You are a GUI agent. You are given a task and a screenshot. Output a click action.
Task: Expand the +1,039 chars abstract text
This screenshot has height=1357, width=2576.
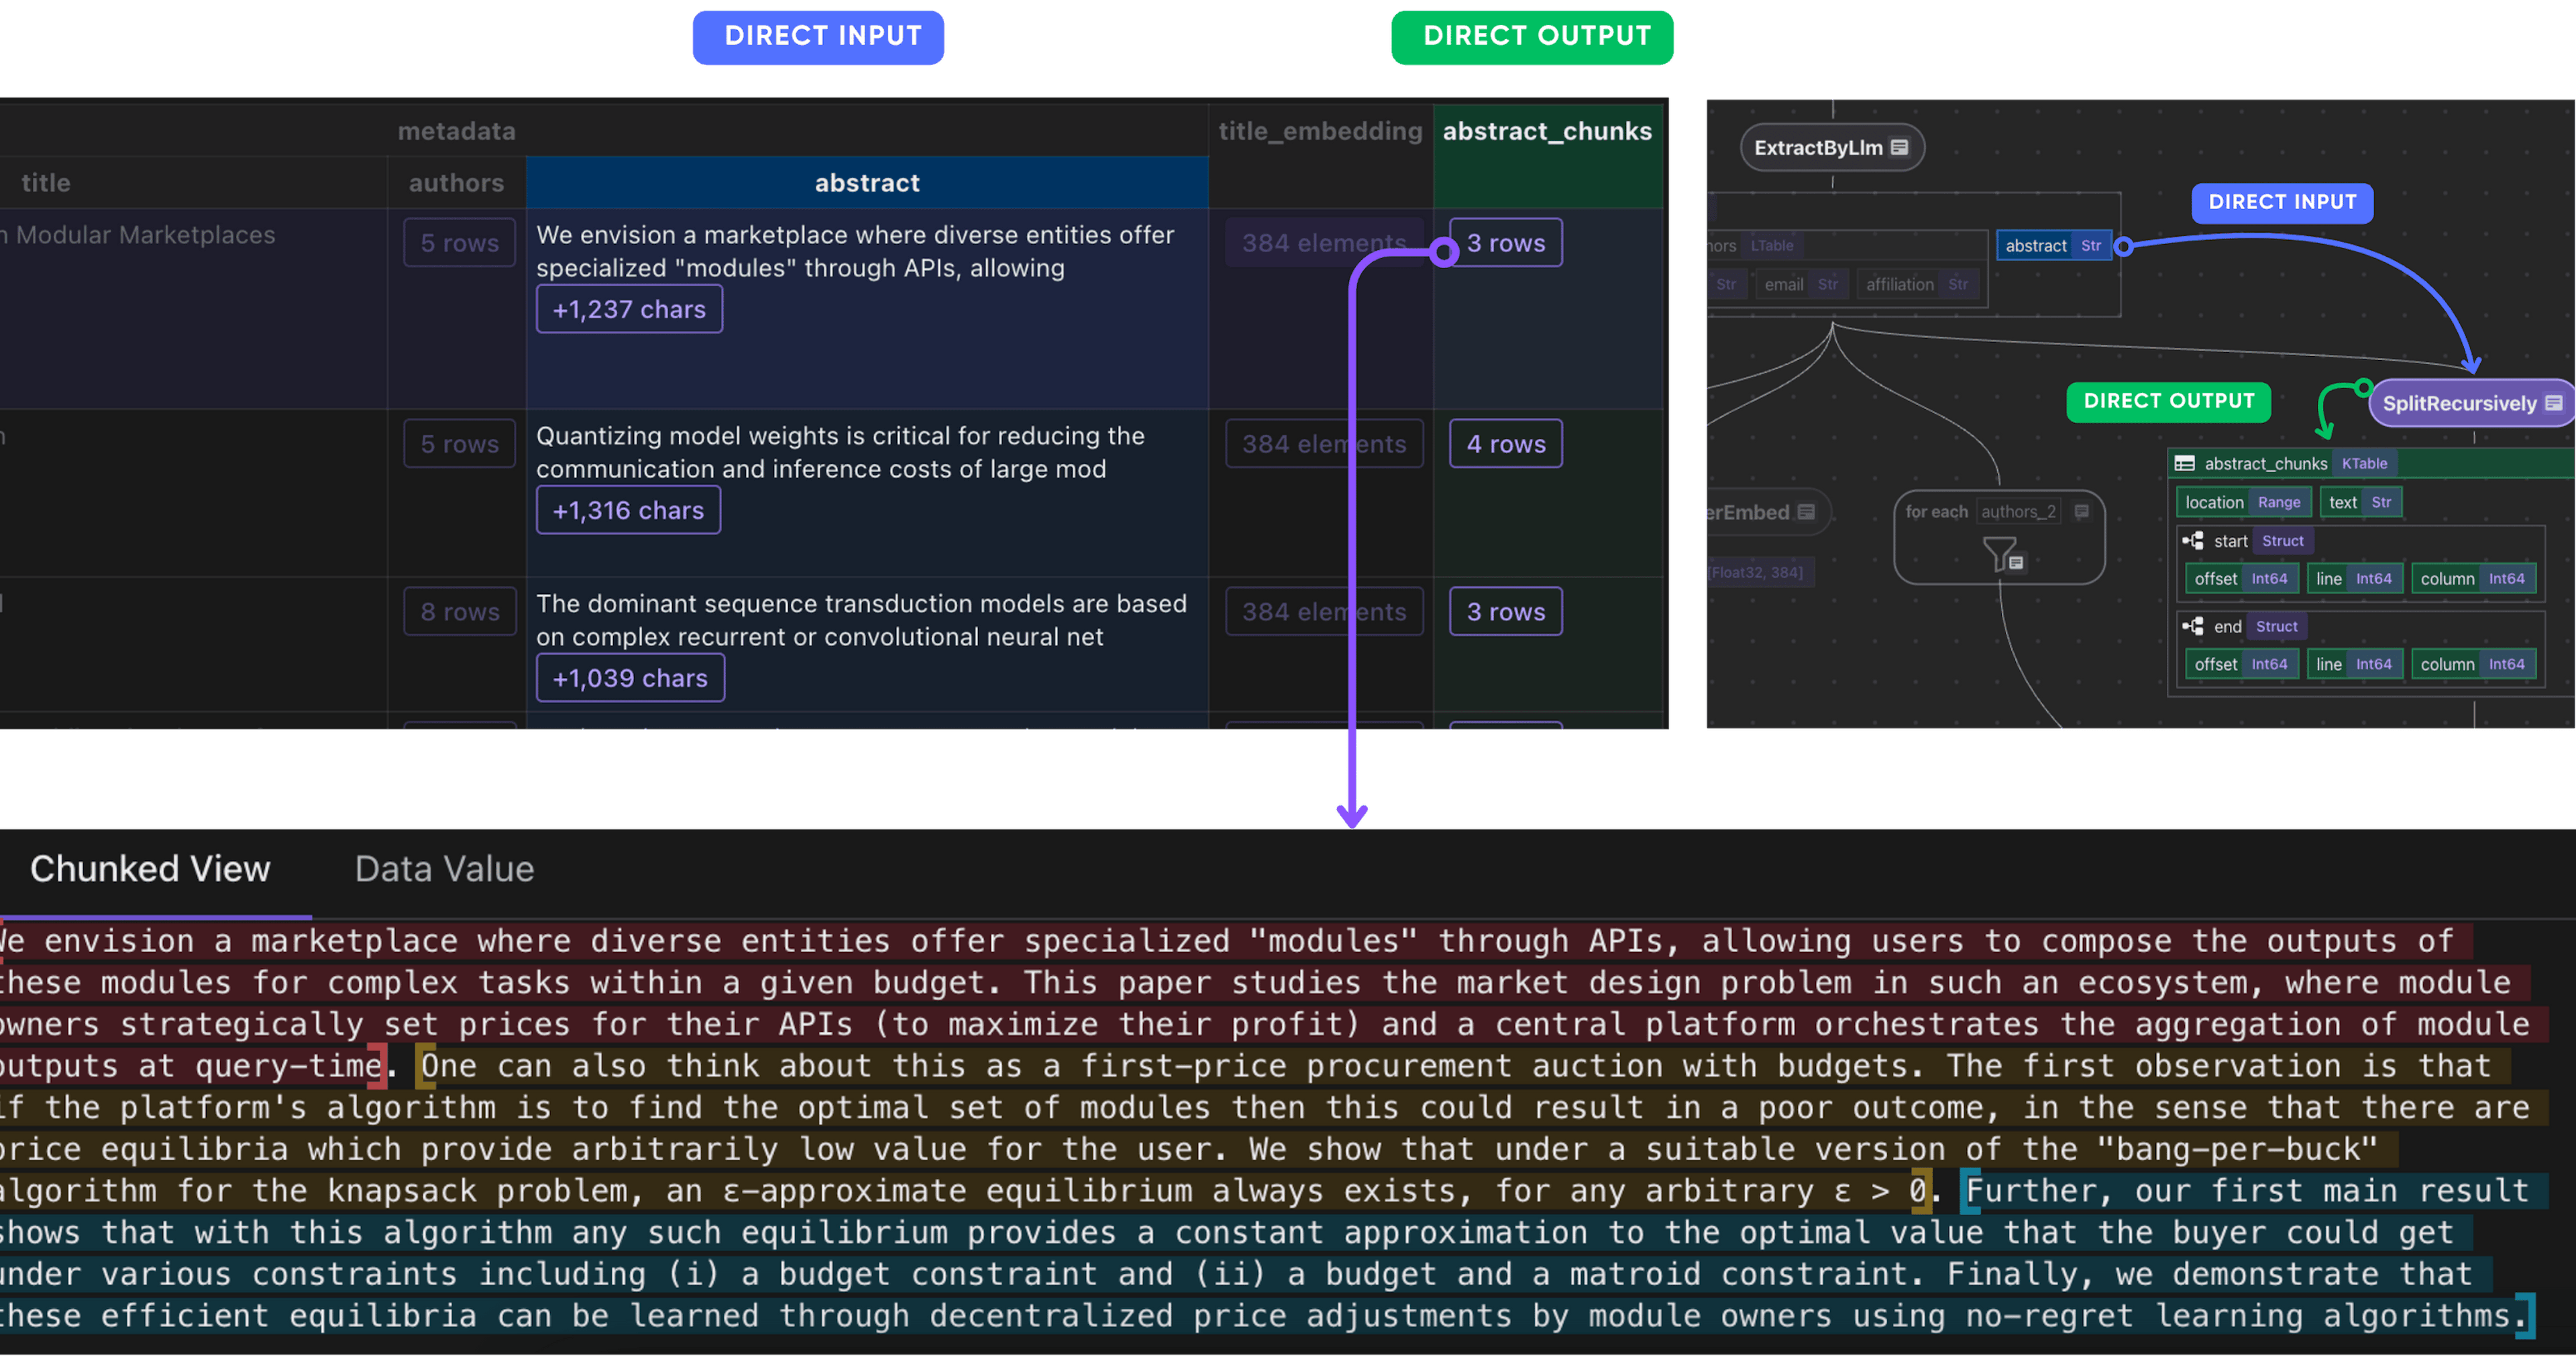630,678
